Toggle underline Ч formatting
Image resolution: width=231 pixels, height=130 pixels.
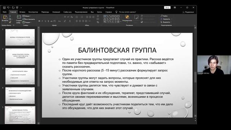point(45,21)
